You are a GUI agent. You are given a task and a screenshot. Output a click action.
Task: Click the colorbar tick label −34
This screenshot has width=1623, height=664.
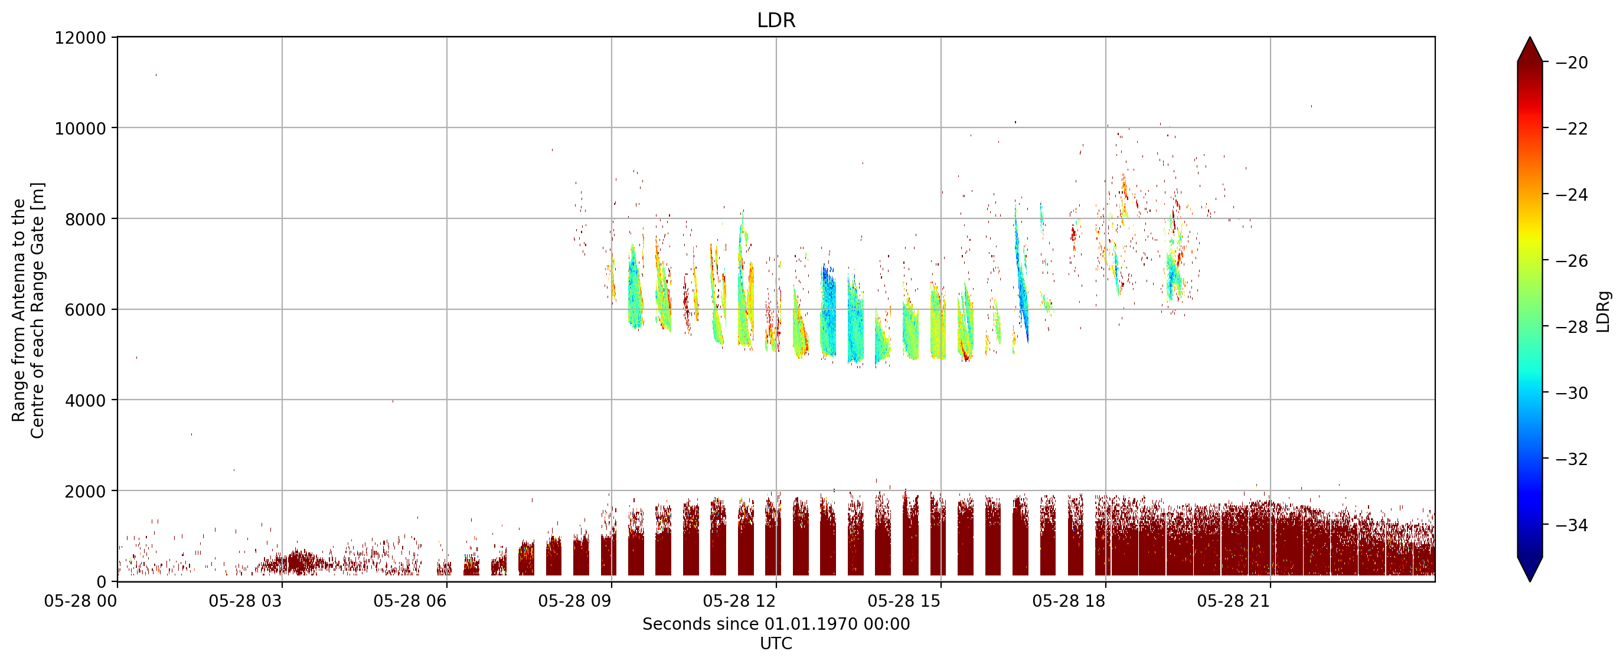click(x=1571, y=525)
